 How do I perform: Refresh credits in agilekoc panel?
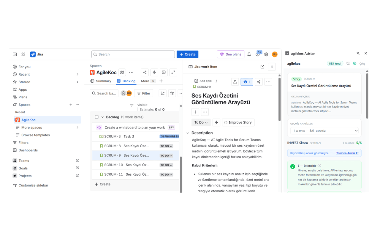pos(348,63)
